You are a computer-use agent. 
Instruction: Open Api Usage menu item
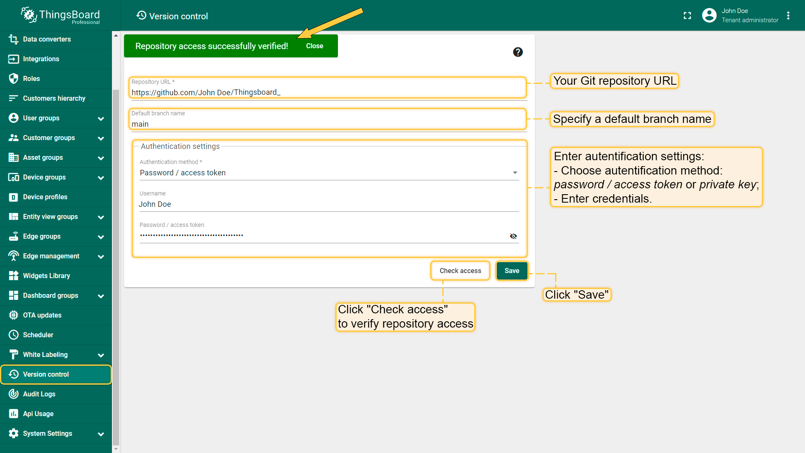56,414
